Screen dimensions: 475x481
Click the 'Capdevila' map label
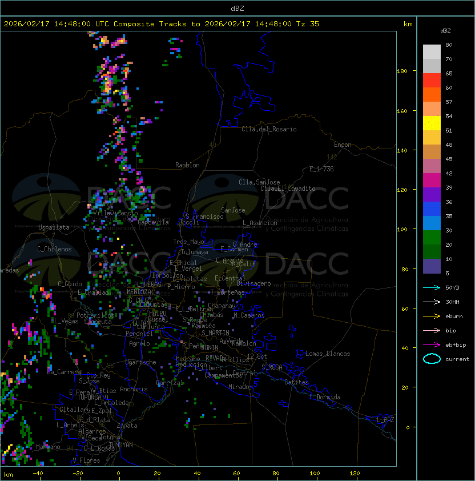tap(154, 222)
